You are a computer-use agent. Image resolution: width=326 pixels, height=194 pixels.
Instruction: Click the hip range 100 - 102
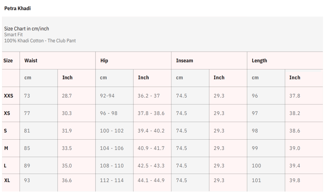(112, 131)
